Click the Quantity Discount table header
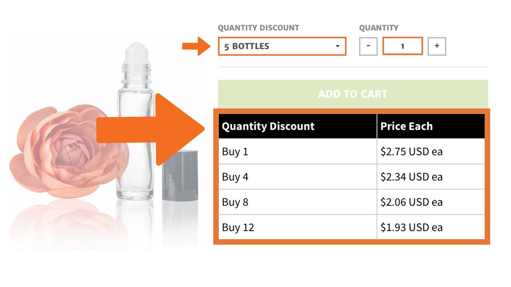 pyautogui.click(x=298, y=126)
